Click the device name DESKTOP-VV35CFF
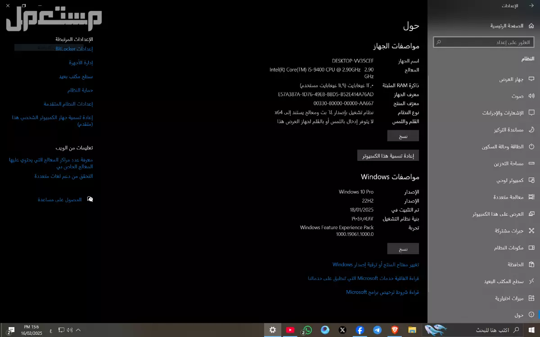Image resolution: width=540 pixels, height=337 pixels. pos(353,61)
